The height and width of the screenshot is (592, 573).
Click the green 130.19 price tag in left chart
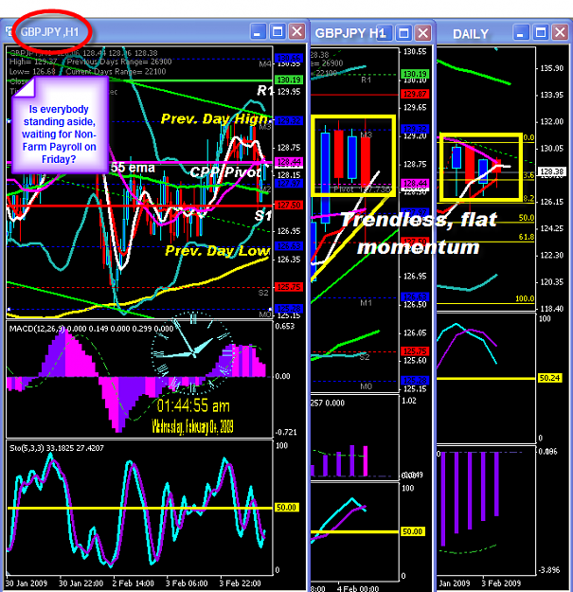[289, 80]
